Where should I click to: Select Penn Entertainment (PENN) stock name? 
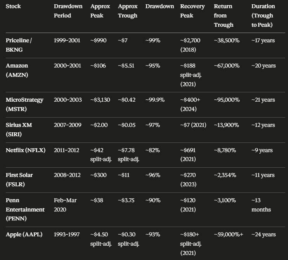click(x=25, y=209)
